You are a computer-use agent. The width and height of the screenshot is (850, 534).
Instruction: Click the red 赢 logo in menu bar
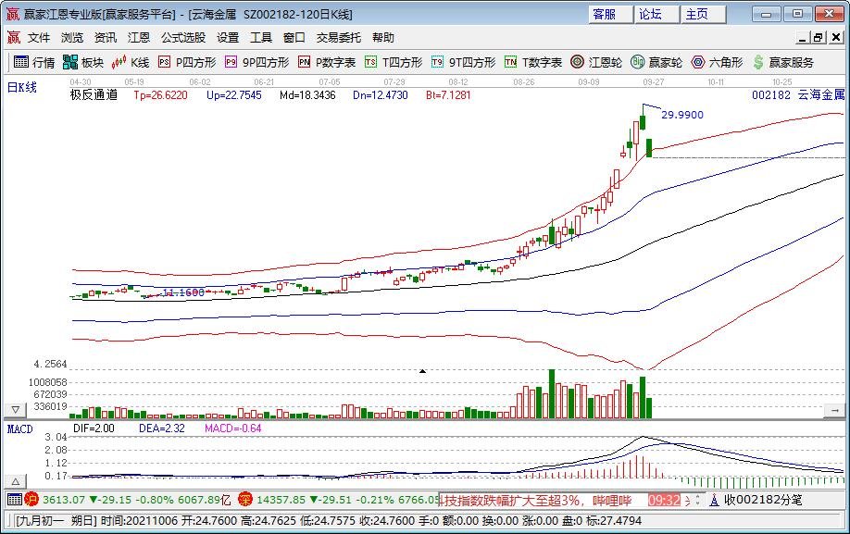pyautogui.click(x=14, y=37)
